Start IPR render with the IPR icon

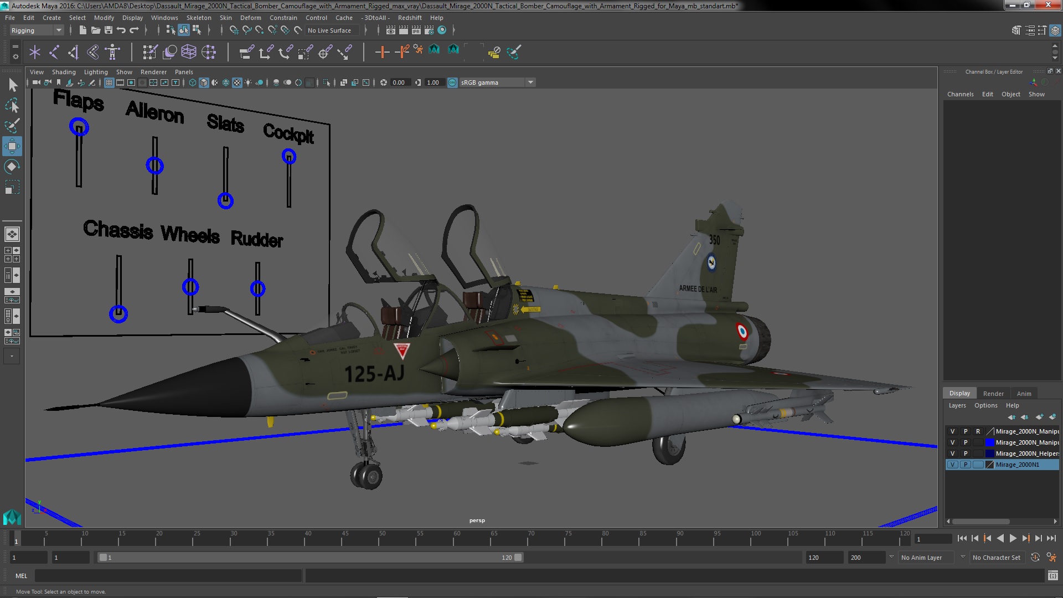pyautogui.click(x=416, y=30)
